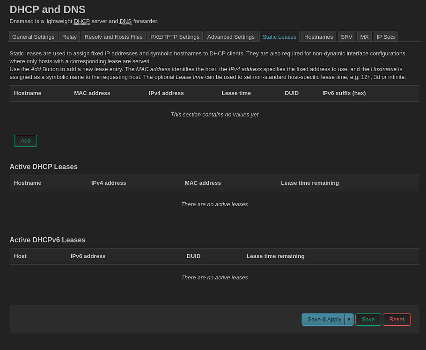Click Reset to discard changes

(397, 319)
